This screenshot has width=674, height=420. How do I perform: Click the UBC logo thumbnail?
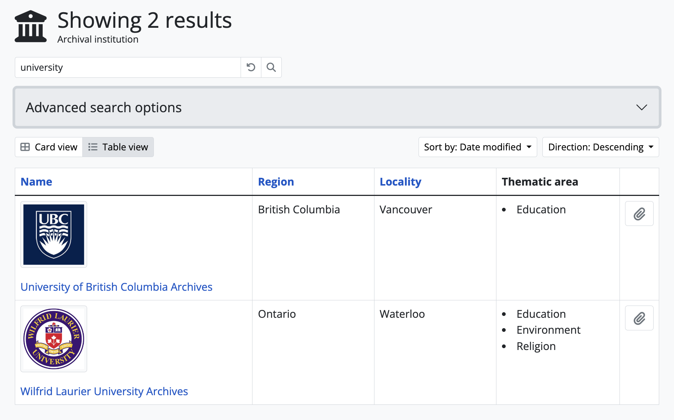[54, 234]
